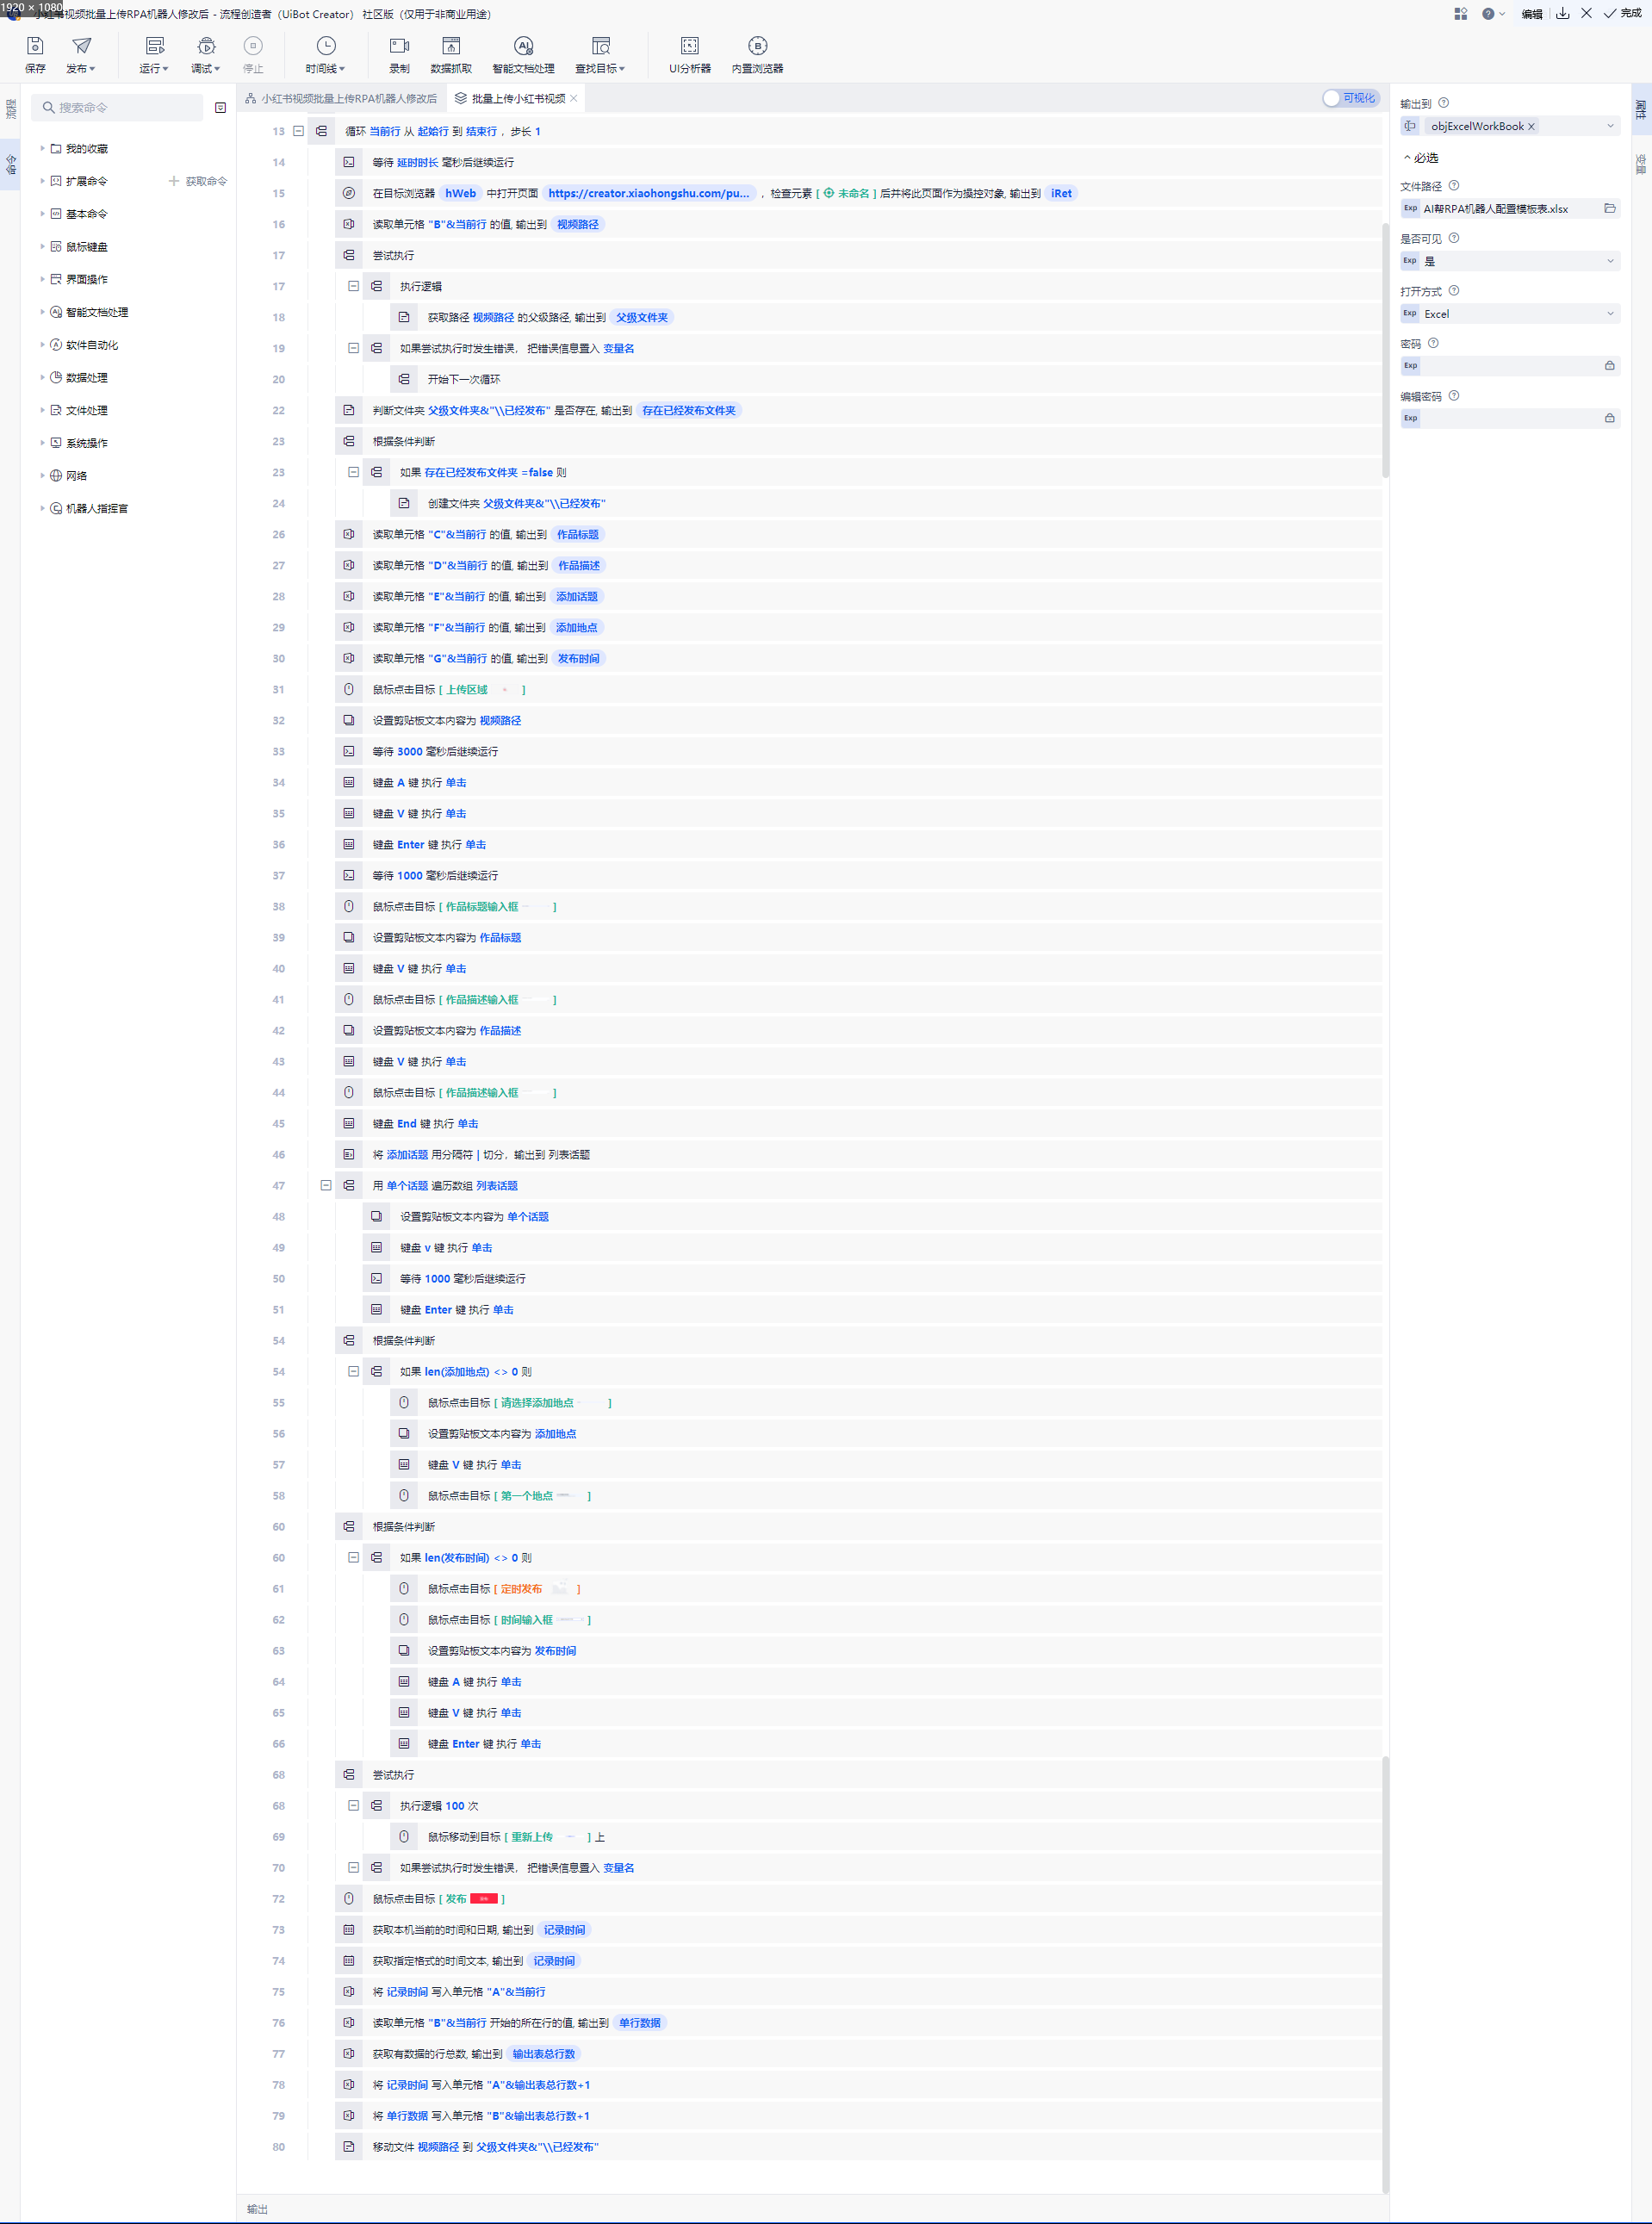Image resolution: width=1652 pixels, height=2224 pixels.
Task: Click the Exp toggle on 是否可见 field
Action: click(1410, 261)
